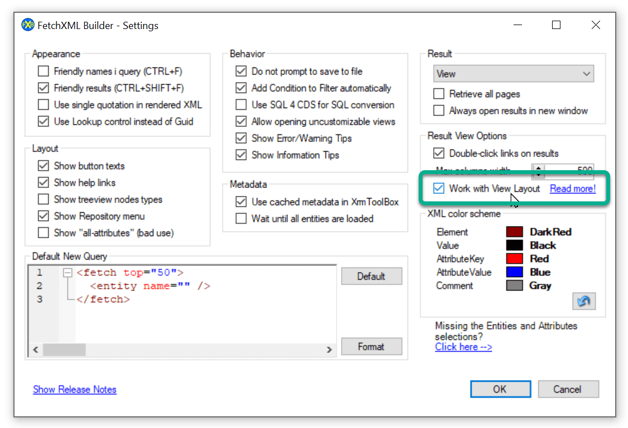This screenshot has height=428, width=628.
Task: Click the FetchXML Builder icon in the title bar
Action: tap(27, 25)
